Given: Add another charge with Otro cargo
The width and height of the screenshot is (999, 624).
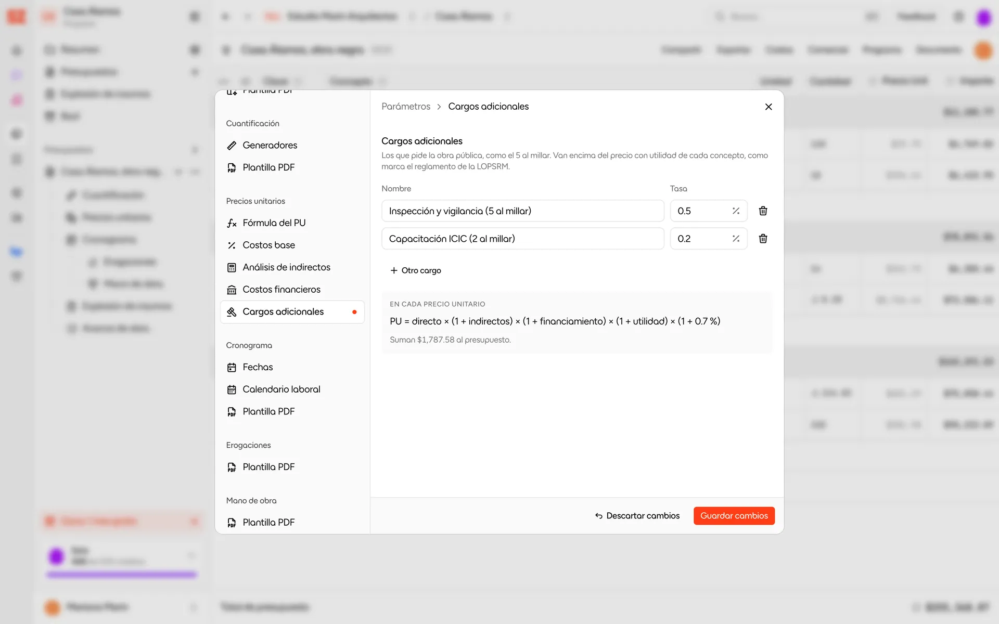Looking at the screenshot, I should [x=416, y=270].
